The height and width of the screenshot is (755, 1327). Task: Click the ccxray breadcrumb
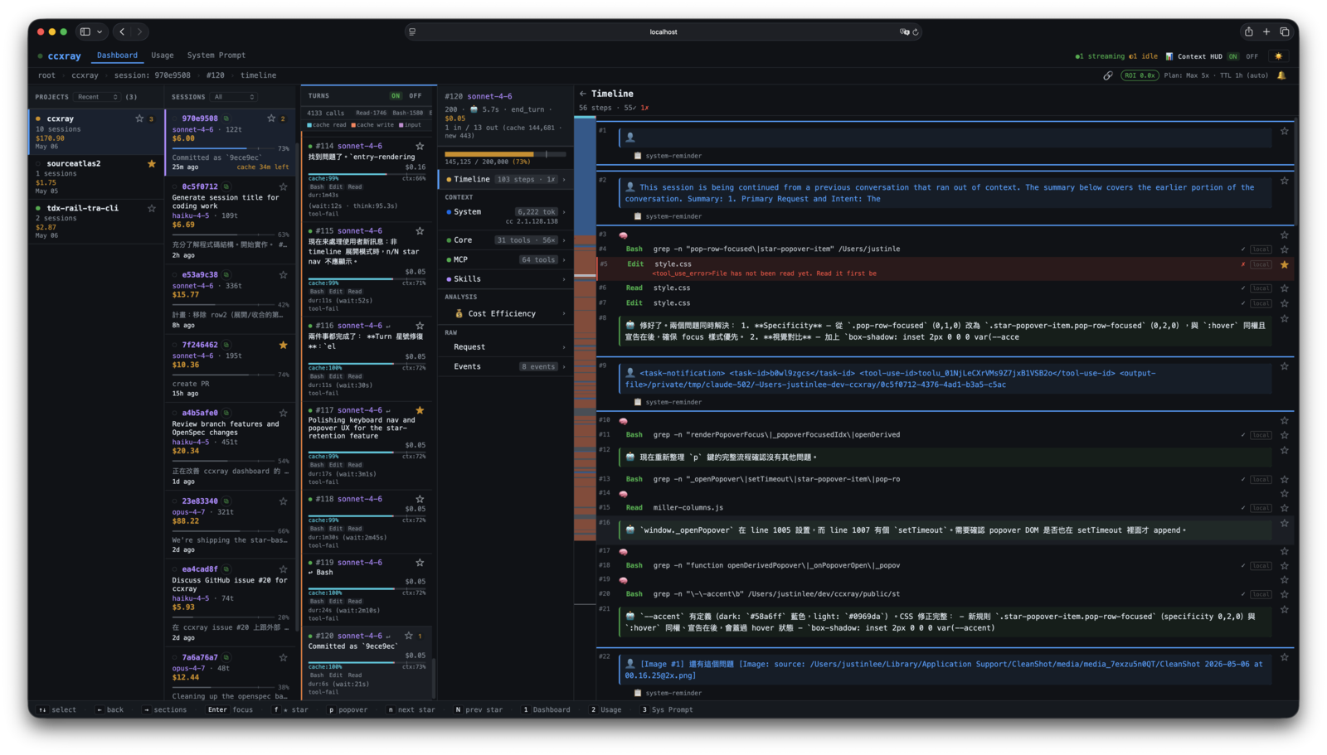[85, 75]
